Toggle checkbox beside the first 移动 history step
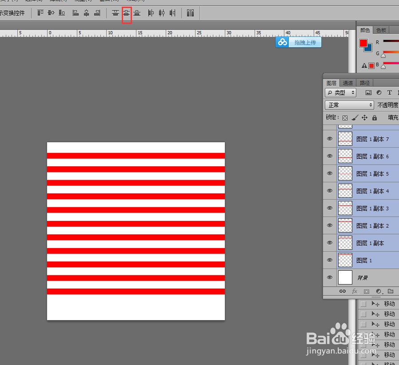Viewport: 399px width, 365px height. point(363,304)
